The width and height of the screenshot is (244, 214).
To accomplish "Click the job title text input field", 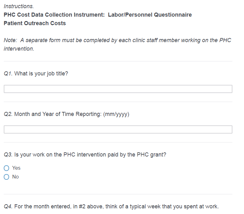I will 118,89.
